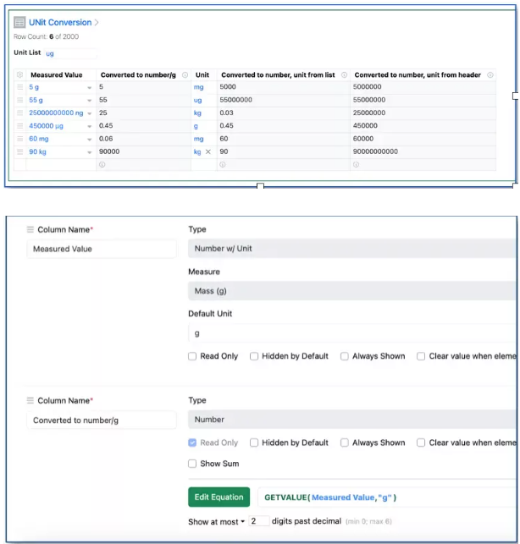Click the table icon beside UNit Conversion
The image size is (520, 544).
(20, 23)
